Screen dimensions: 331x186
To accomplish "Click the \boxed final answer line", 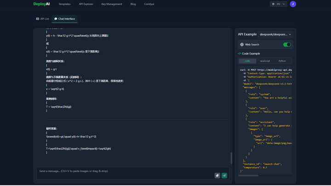I will point(71,137).
